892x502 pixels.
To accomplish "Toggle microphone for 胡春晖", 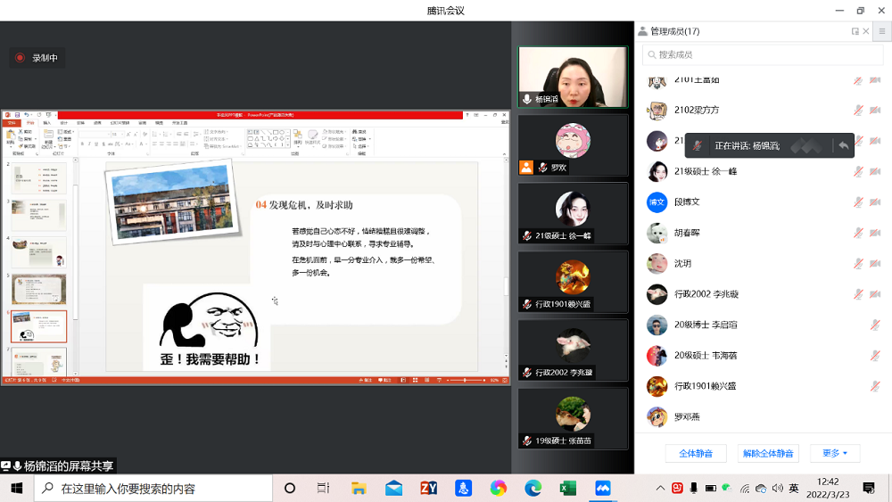I will click(x=857, y=234).
